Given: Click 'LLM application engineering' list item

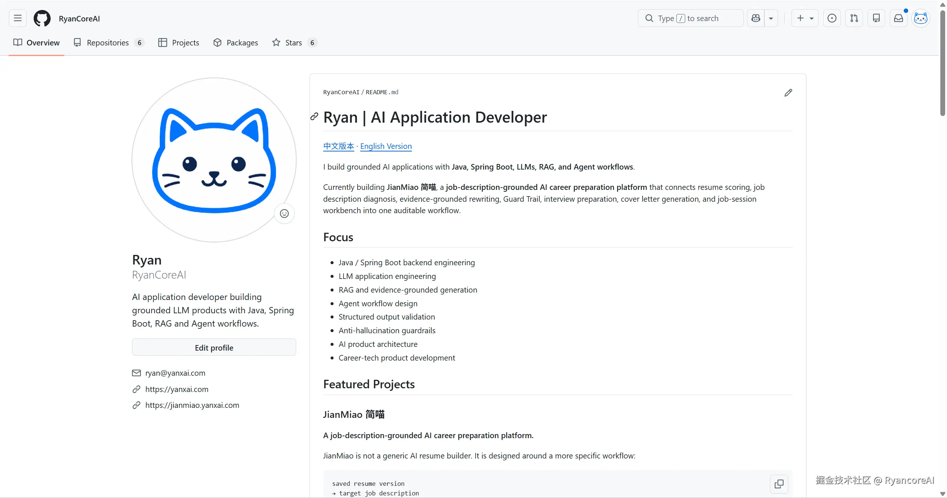Looking at the screenshot, I should (388, 276).
